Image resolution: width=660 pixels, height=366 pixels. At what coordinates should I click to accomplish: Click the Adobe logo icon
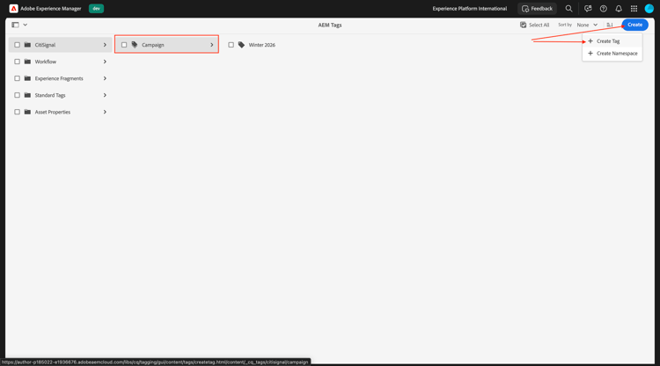(x=13, y=9)
